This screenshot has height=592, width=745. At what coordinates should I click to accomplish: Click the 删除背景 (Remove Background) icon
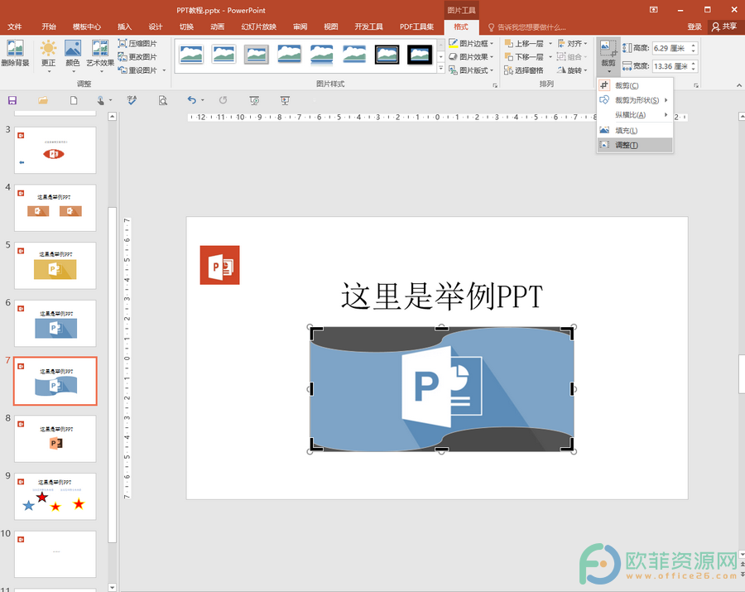(x=15, y=53)
